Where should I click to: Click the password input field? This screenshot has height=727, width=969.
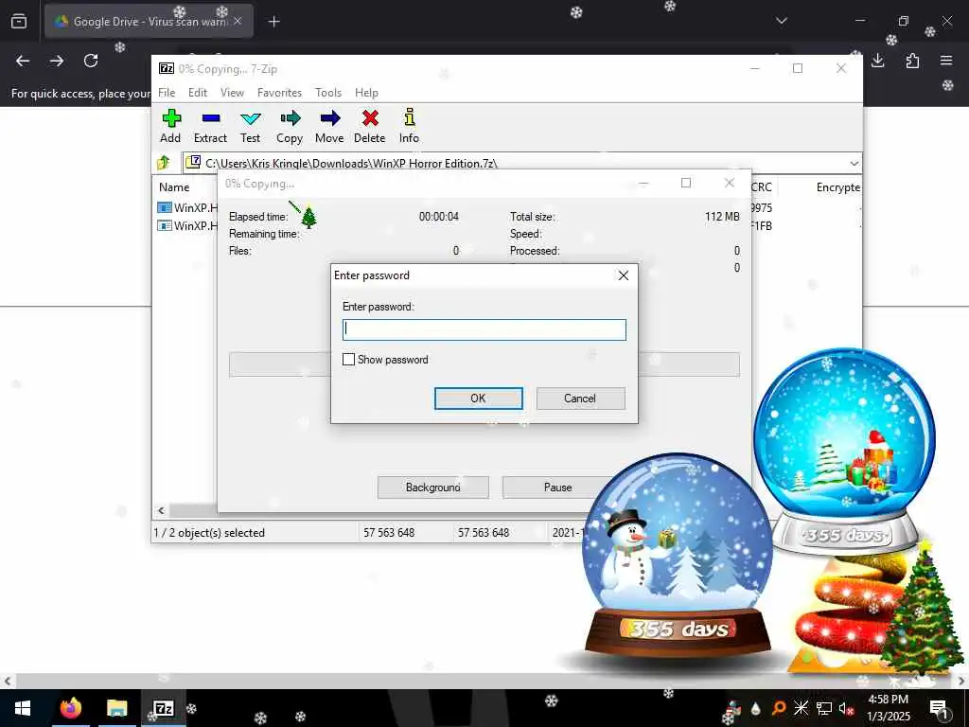coord(484,329)
